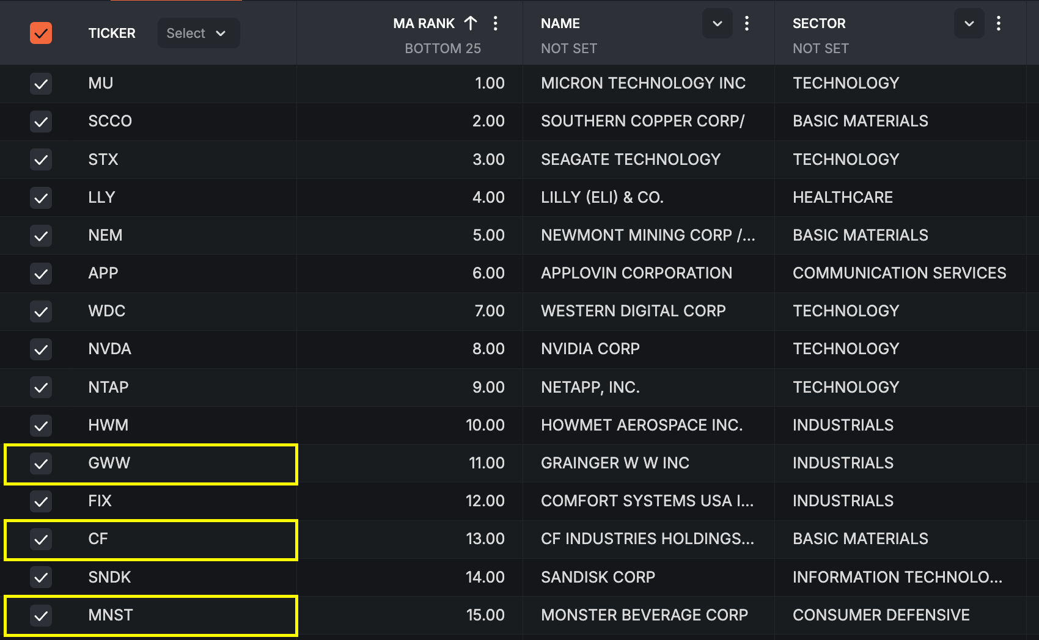Expand the Name column filter dropdown
Screen dimensions: 1039x640
718,23
